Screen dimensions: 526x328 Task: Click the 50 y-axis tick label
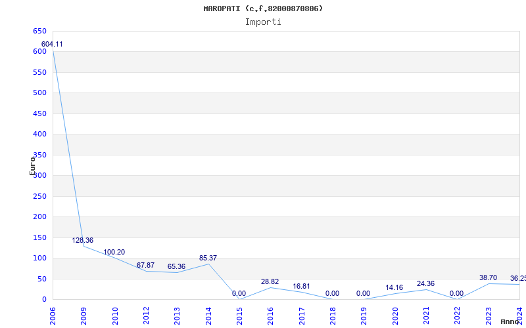tap(41, 279)
